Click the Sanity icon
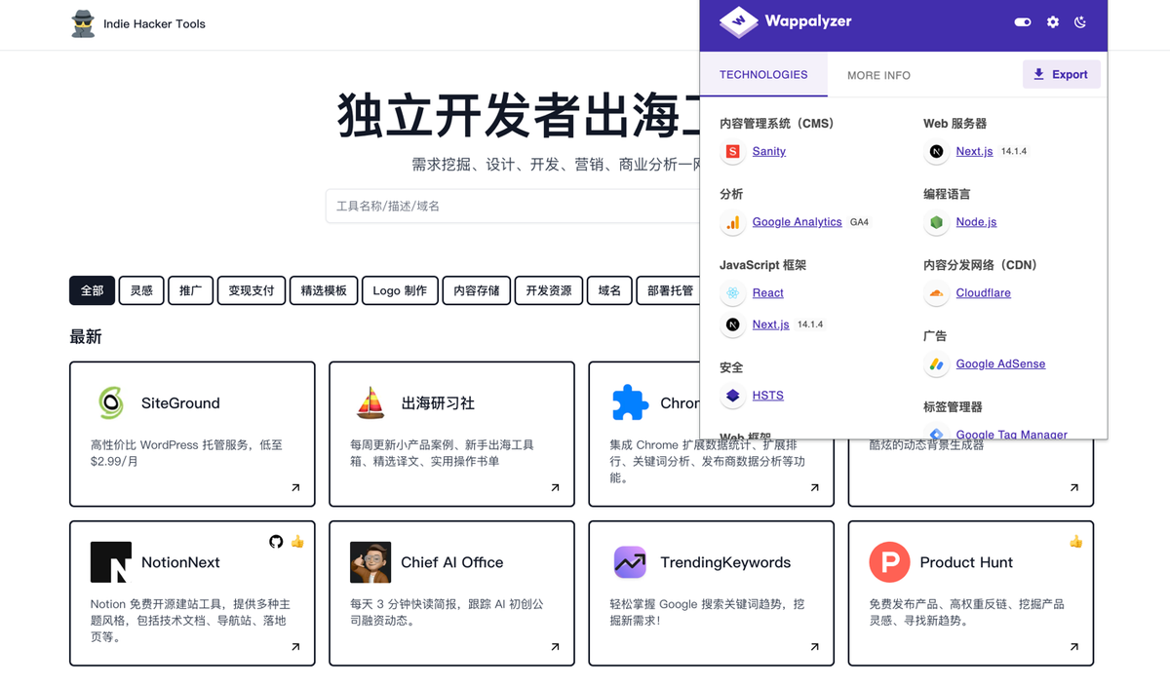Image resolution: width=1170 pixels, height=686 pixels. coord(732,151)
